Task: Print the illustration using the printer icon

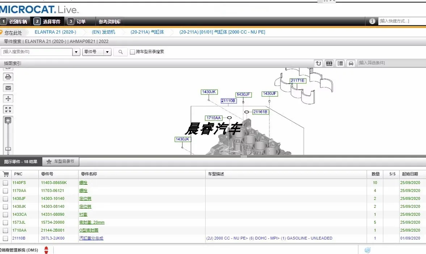Action: pos(8,77)
